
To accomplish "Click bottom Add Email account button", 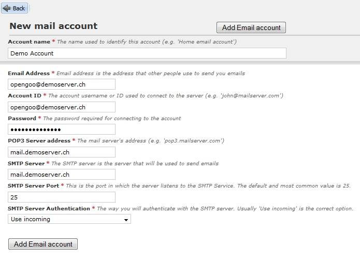I will click(x=43, y=244).
